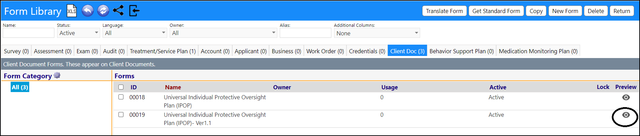Image resolution: width=640 pixels, height=136 pixels.
Task: Check the select-all forms checkbox
Action: pos(121,87)
